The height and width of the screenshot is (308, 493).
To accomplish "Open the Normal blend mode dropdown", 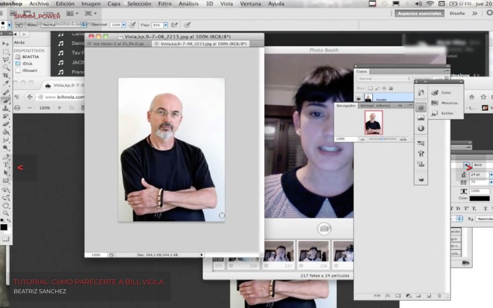I will point(384,79).
